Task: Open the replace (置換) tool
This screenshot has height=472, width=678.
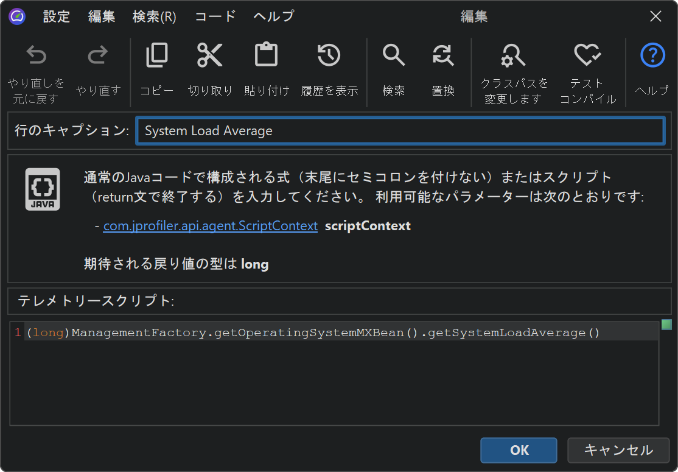Action: [x=443, y=57]
